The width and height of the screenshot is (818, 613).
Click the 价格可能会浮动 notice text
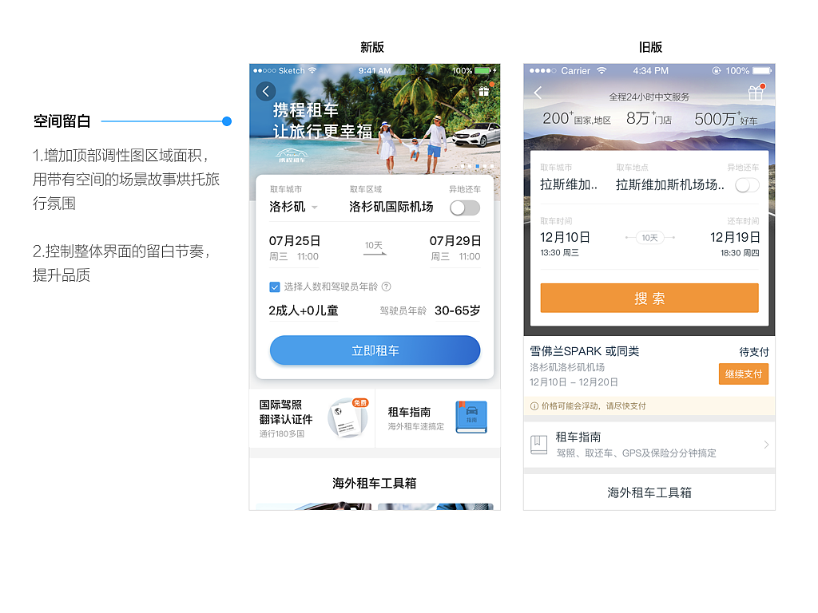(594, 406)
